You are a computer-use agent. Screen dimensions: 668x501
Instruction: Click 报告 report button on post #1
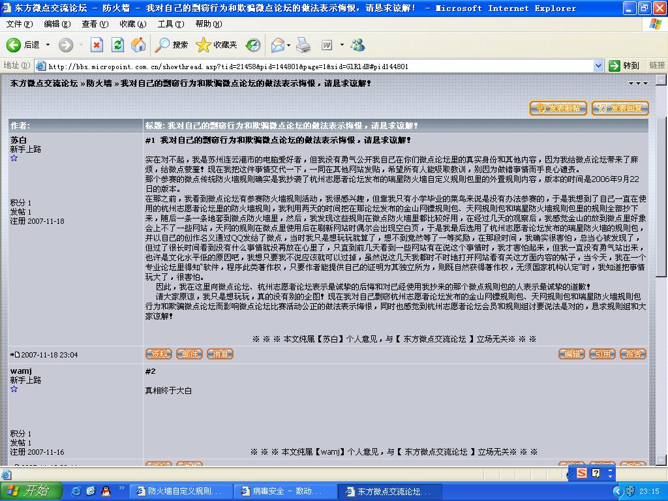(633, 354)
